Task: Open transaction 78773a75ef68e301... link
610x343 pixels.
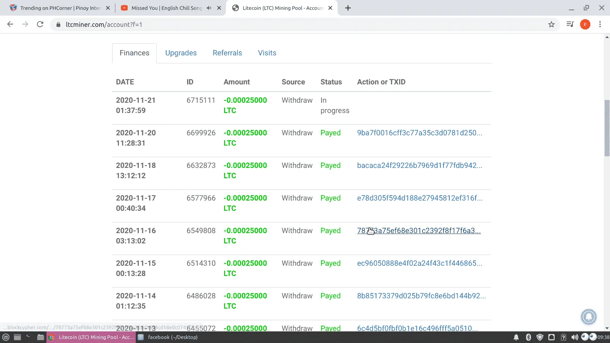Action: pos(419,231)
